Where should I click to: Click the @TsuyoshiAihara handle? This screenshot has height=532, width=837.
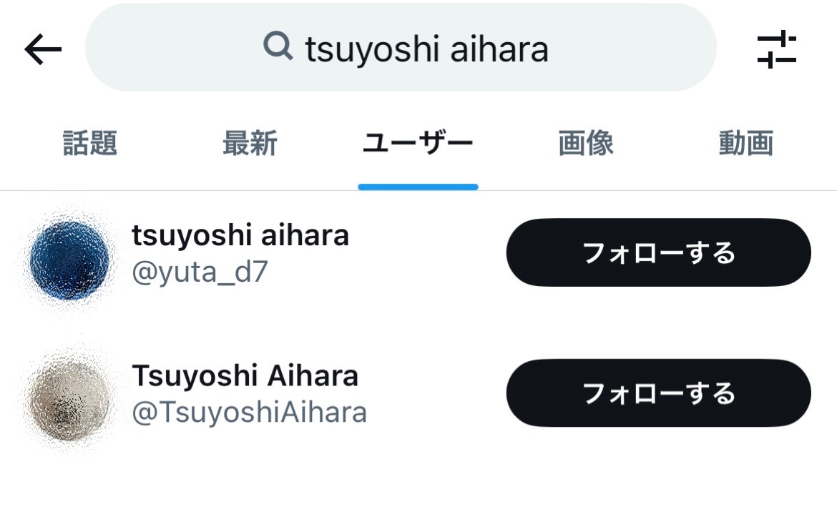249,413
